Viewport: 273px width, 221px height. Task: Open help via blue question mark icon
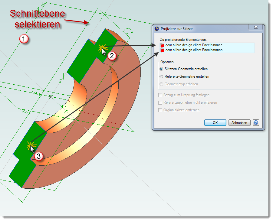(x=256, y=123)
